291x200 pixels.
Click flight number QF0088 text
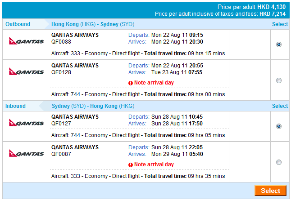pos(61,42)
